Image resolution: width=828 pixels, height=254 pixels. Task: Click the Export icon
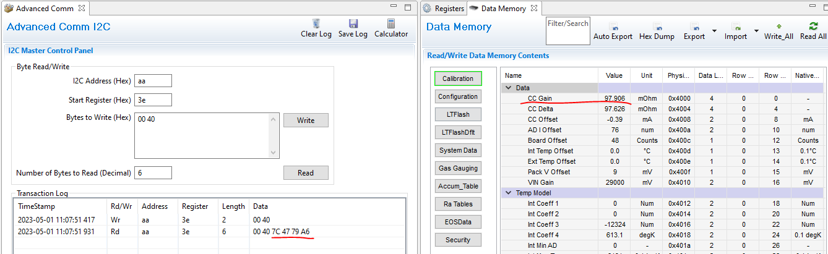click(694, 27)
